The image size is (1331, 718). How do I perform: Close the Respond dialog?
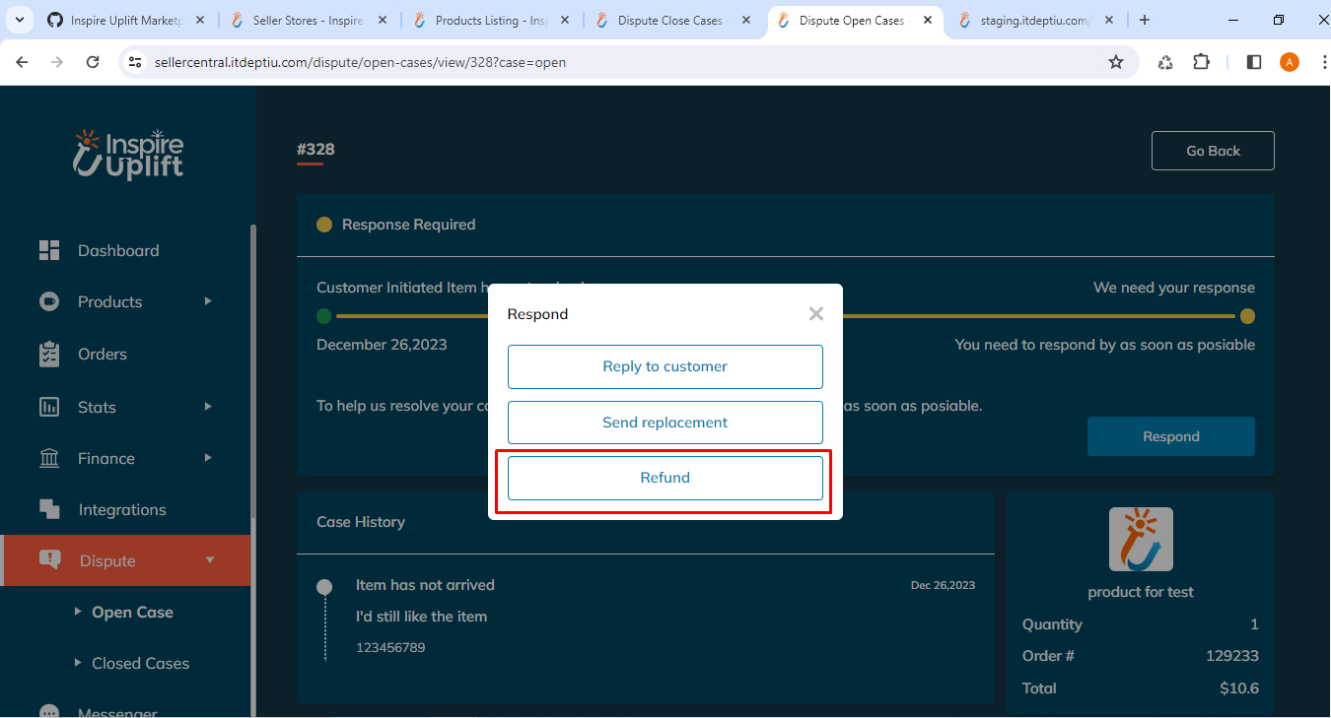coord(815,314)
